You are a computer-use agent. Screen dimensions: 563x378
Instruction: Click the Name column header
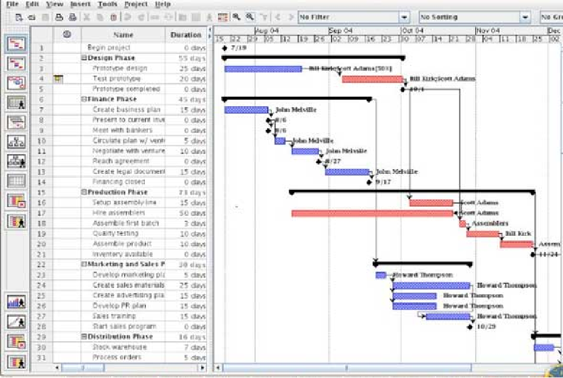pos(123,35)
